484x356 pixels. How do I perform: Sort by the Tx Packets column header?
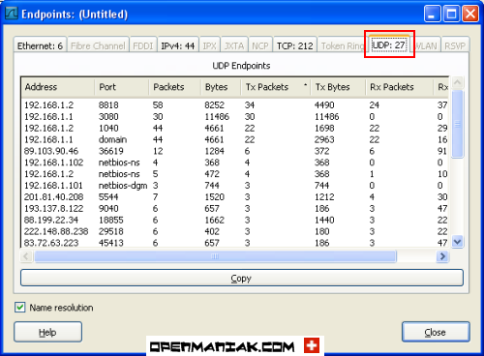[276, 87]
